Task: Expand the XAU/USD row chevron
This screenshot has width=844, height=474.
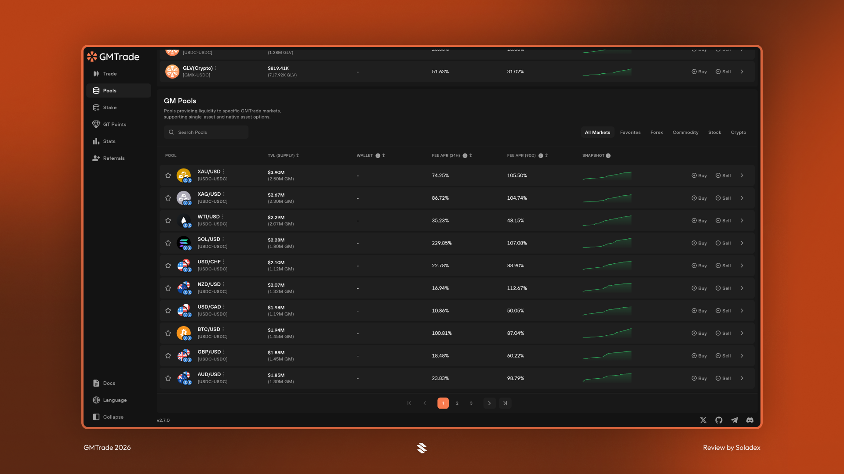Action: (742, 176)
